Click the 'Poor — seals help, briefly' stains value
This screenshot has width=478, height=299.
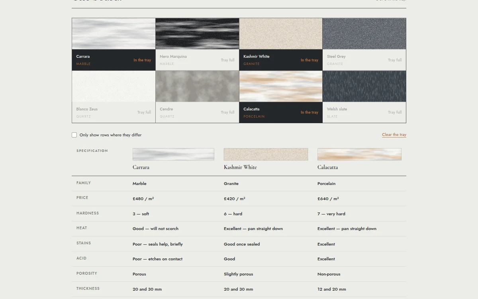coord(158,244)
